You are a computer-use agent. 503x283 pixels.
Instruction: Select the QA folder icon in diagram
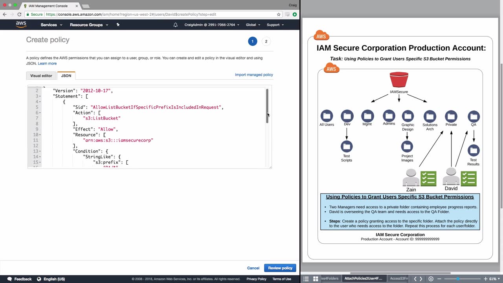(x=474, y=116)
